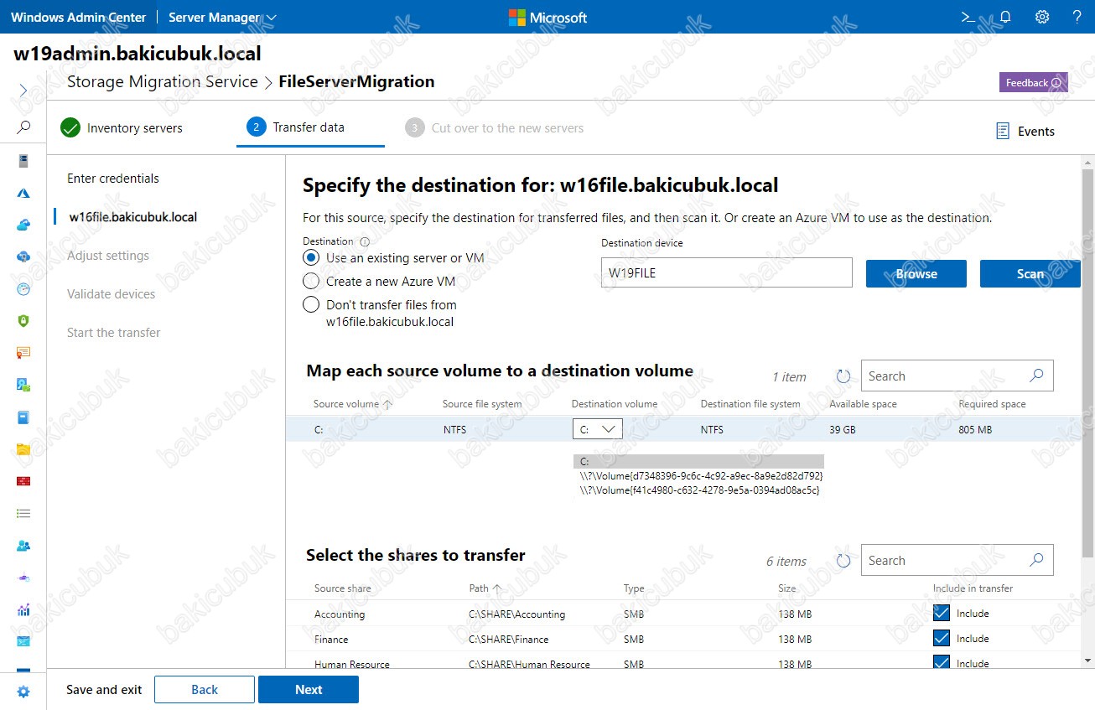Choose C: option in volume list
The width and height of the screenshot is (1095, 710).
[698, 462]
